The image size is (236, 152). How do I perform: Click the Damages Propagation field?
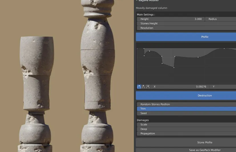186,133
